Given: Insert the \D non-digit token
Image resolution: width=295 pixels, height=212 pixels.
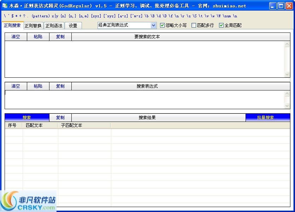Looking at the screenshot, I should coord(165,16).
